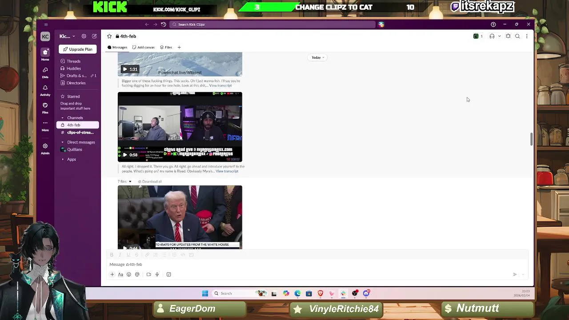Open huddle options dropdown arrow
Image resolution: width=569 pixels, height=320 pixels.
click(500, 36)
